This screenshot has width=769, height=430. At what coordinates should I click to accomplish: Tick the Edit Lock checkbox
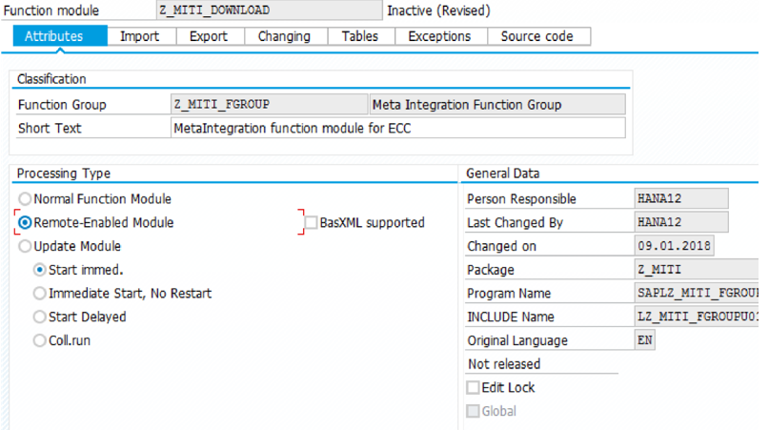coord(473,388)
